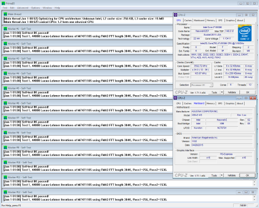The image size is (259, 208).
Task: Click the 'X99-E WS' model field
Action: coord(211,115)
